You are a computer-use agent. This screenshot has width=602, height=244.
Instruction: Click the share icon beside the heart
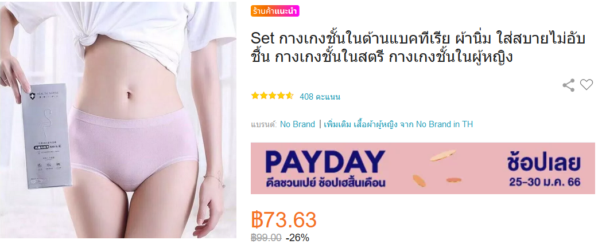coord(568,85)
